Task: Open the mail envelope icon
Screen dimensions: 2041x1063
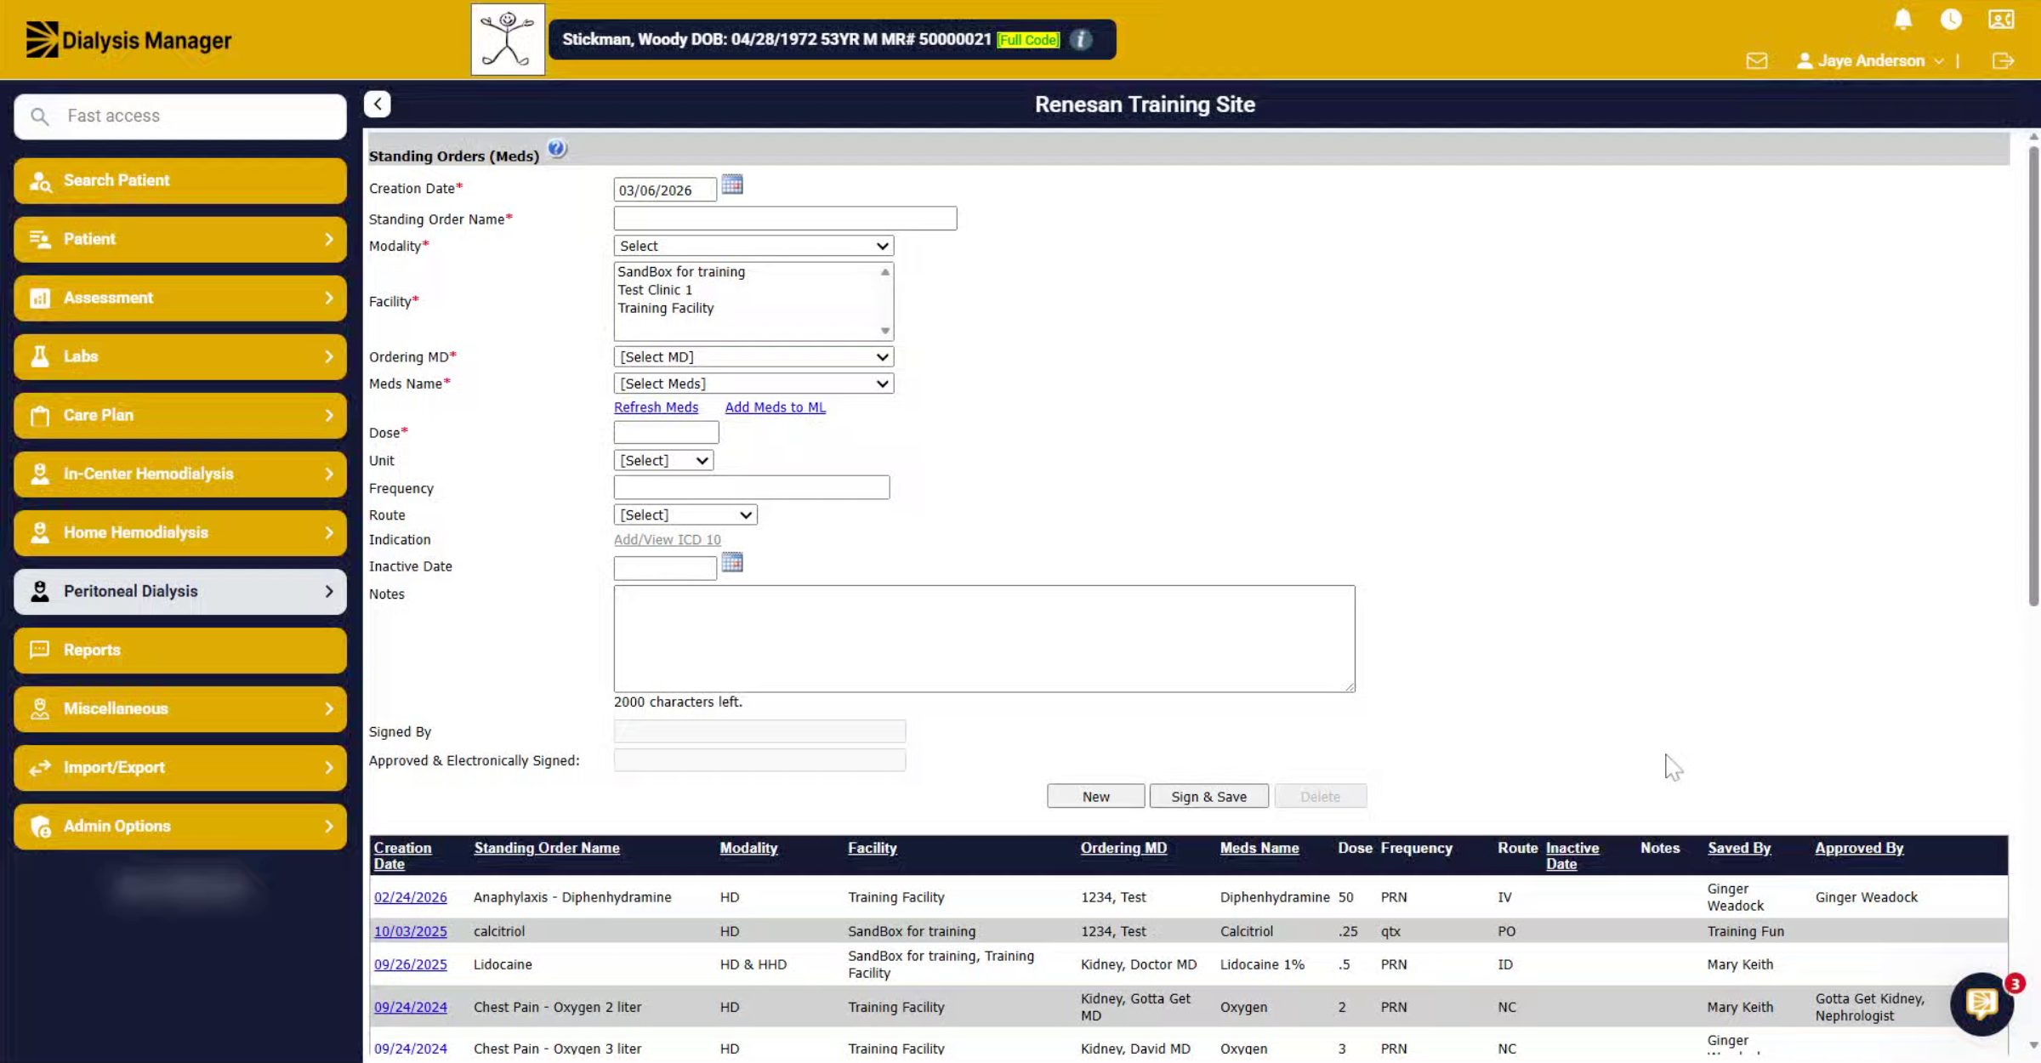Action: (x=1757, y=60)
